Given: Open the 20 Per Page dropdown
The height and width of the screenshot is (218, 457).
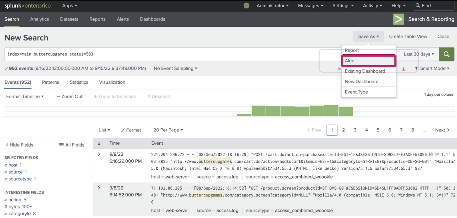Looking at the screenshot, I should pyautogui.click(x=168, y=130).
